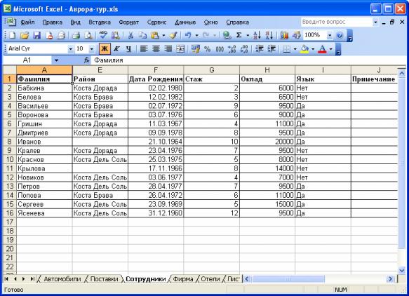Click the Undo arrow icon
This screenshot has width=409, height=296.
pyautogui.click(x=188, y=35)
